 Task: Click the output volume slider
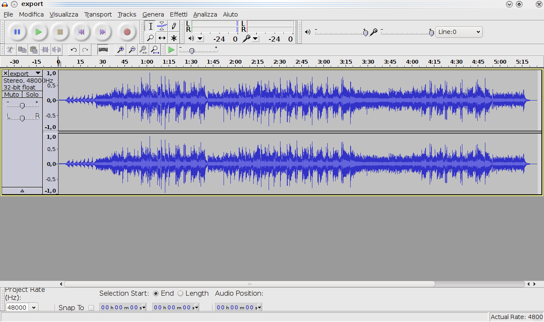340,32
